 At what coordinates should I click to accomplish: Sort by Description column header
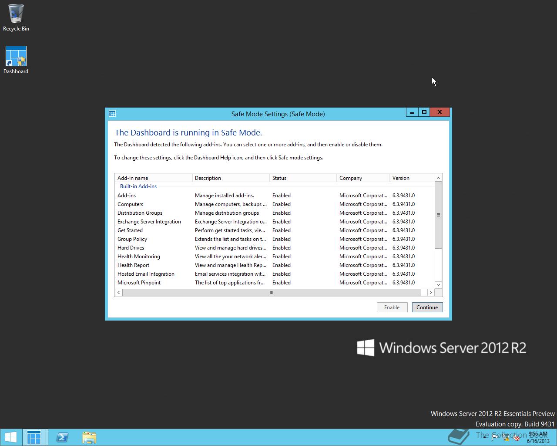pyautogui.click(x=231, y=178)
